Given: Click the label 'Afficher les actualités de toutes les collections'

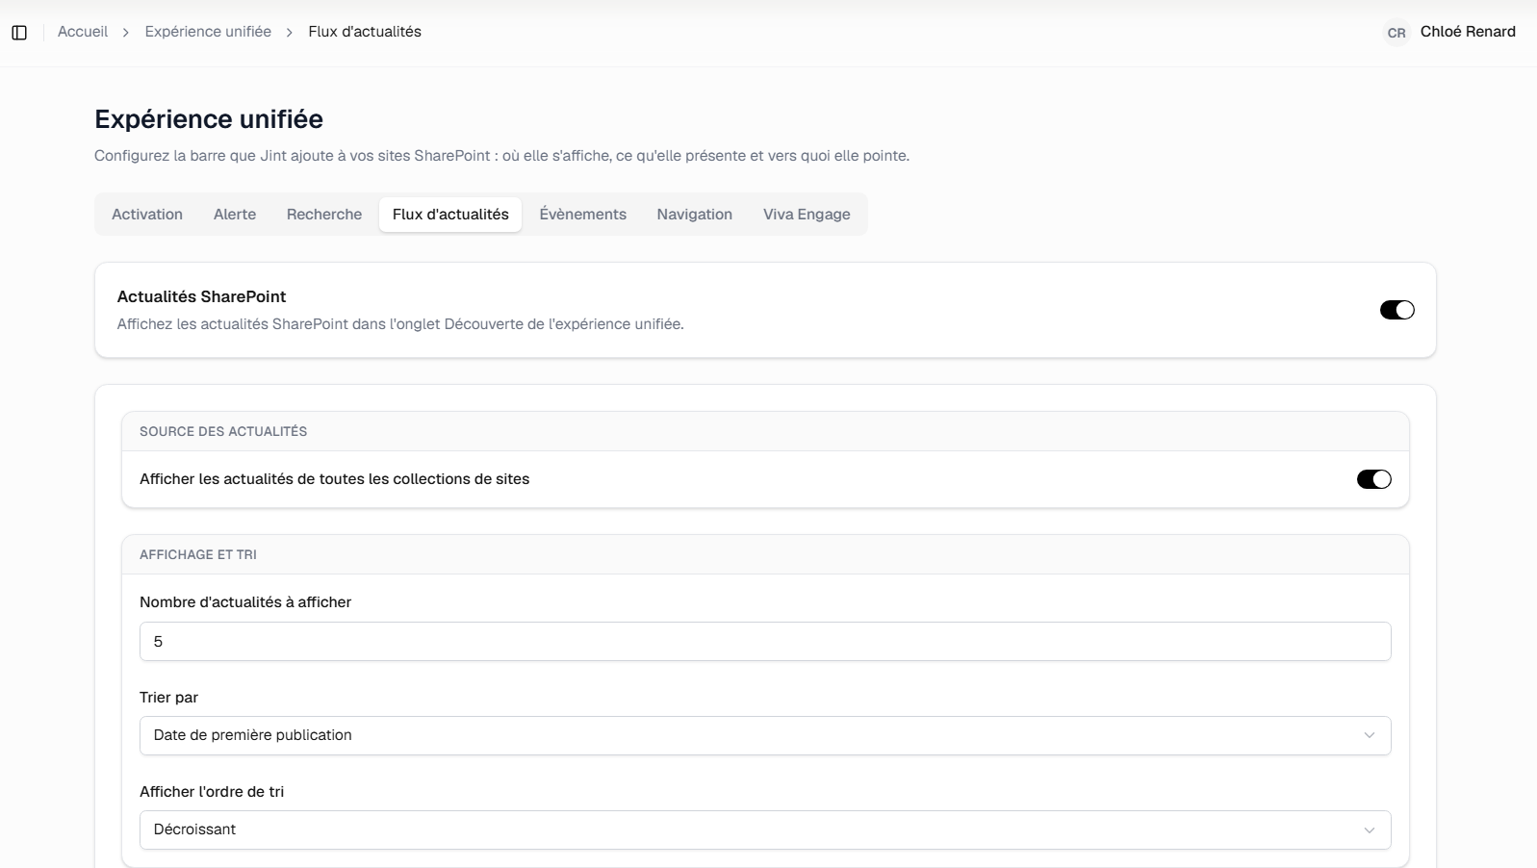Looking at the screenshot, I should [334, 479].
